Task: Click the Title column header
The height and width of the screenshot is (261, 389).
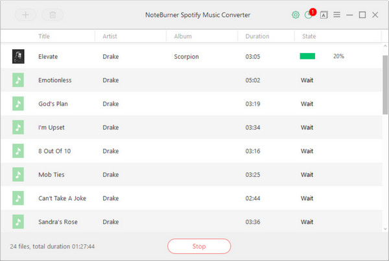Action: 44,36
